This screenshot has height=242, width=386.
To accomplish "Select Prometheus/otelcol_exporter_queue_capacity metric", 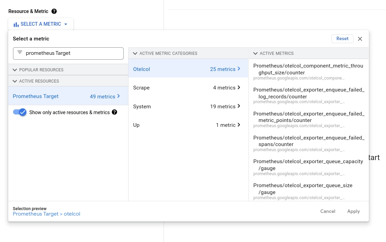I will click(308, 165).
